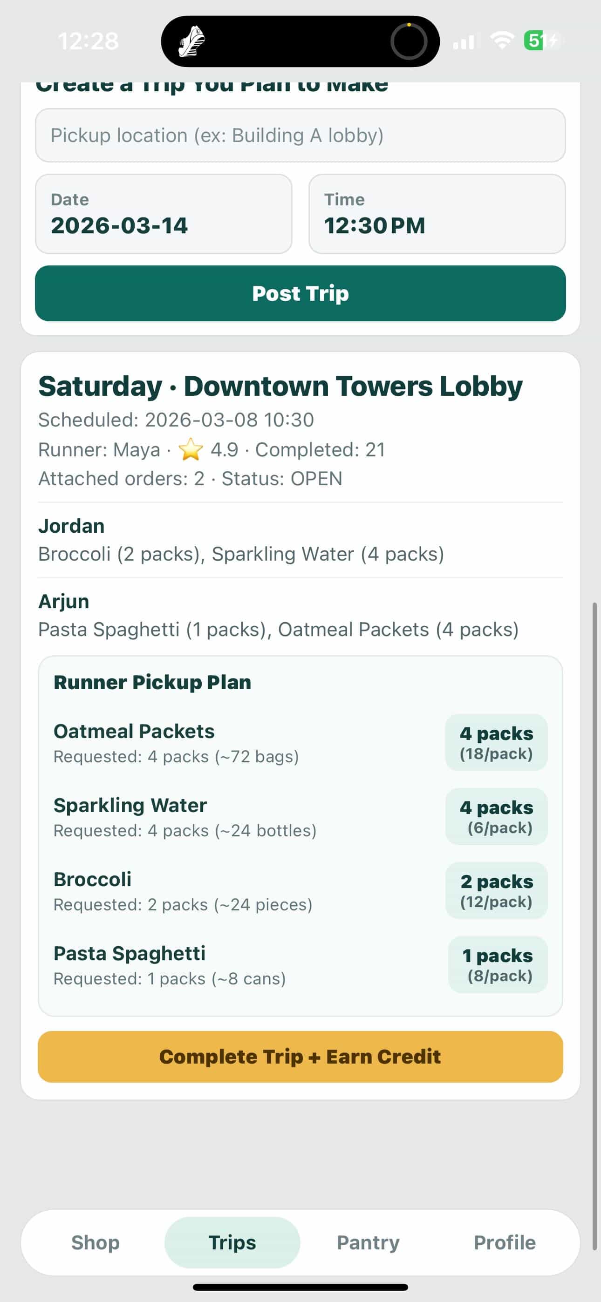Screen dimensions: 601x1302
Task: Open the Date picker showing 2026-03-14
Action: click(164, 214)
